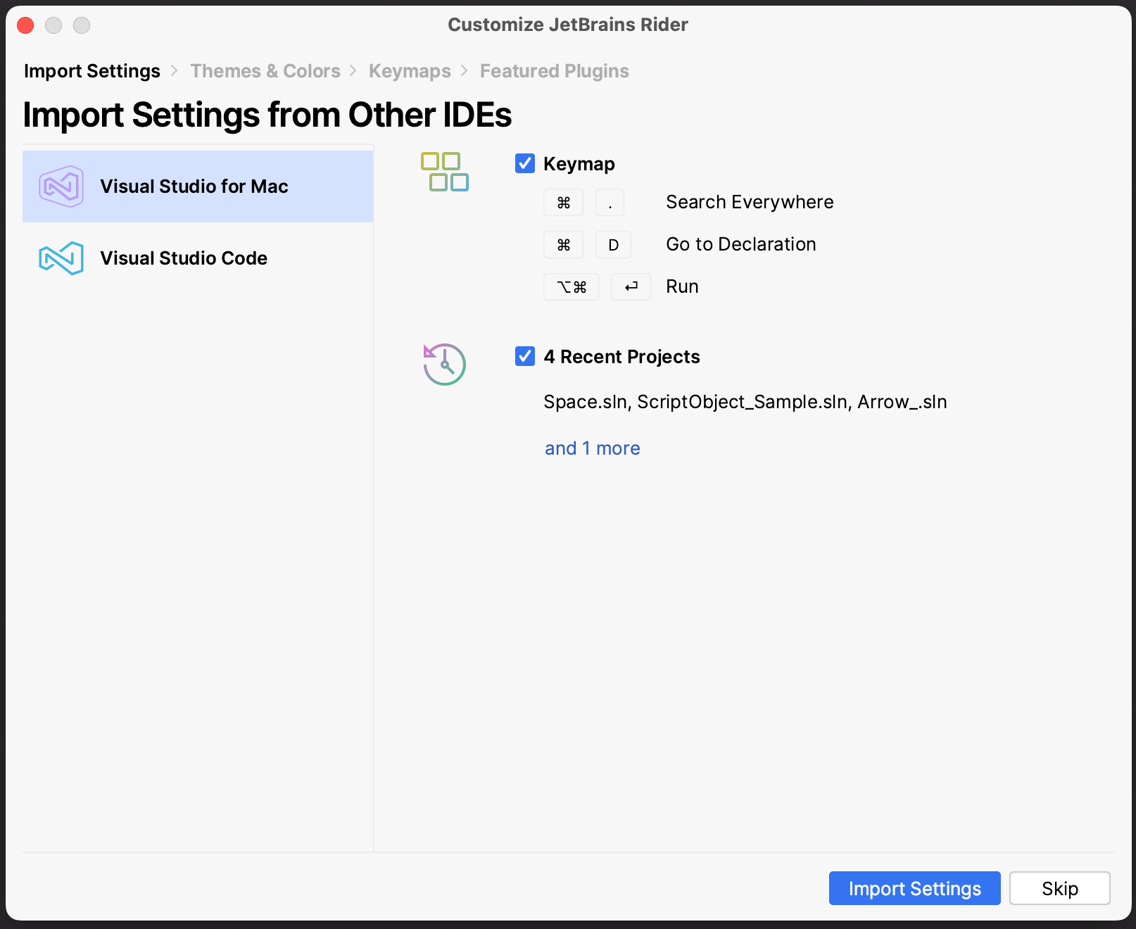The width and height of the screenshot is (1136, 929).
Task: Click Command key of Search Everywhere shortcut
Action: click(x=563, y=203)
